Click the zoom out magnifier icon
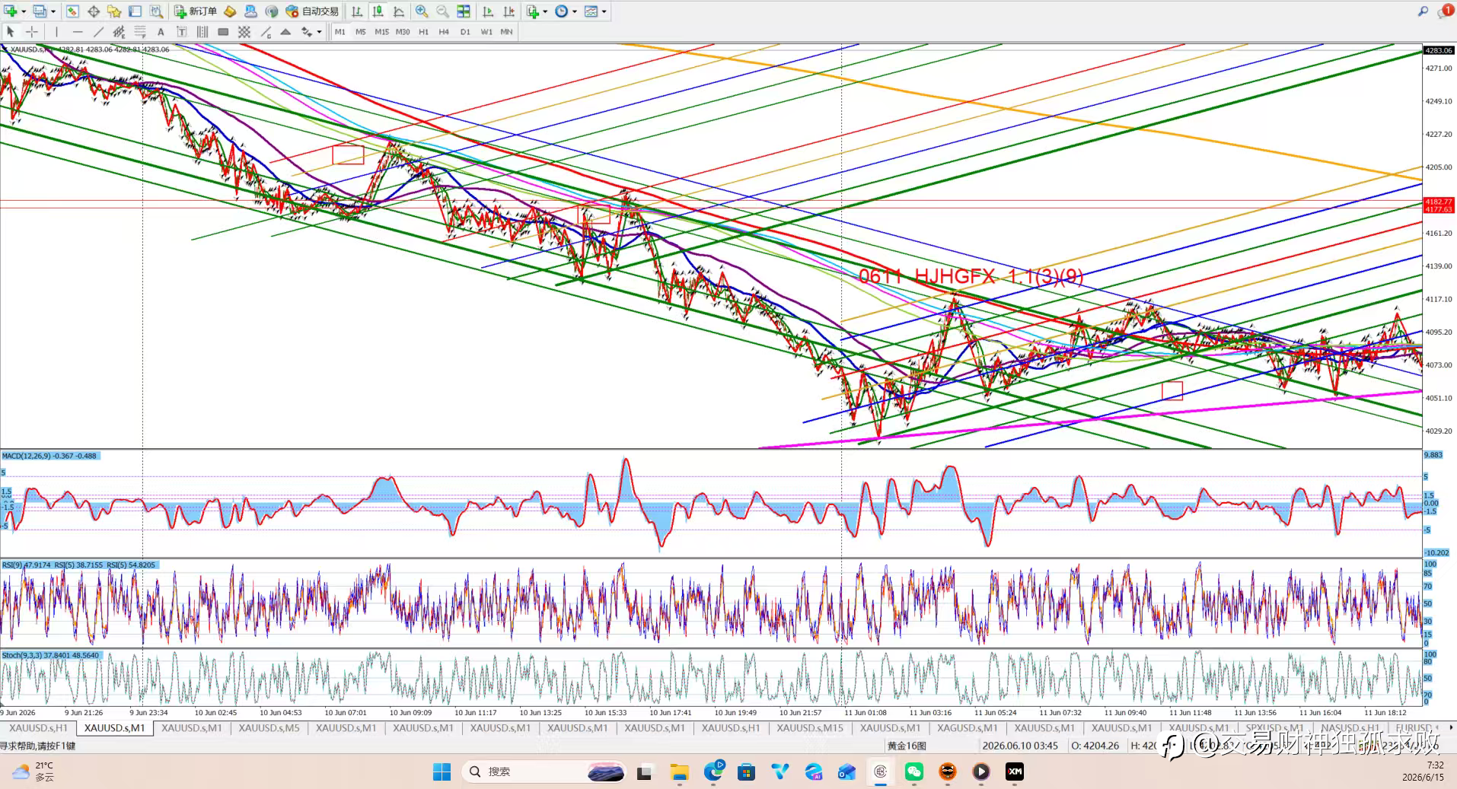 pyautogui.click(x=442, y=11)
